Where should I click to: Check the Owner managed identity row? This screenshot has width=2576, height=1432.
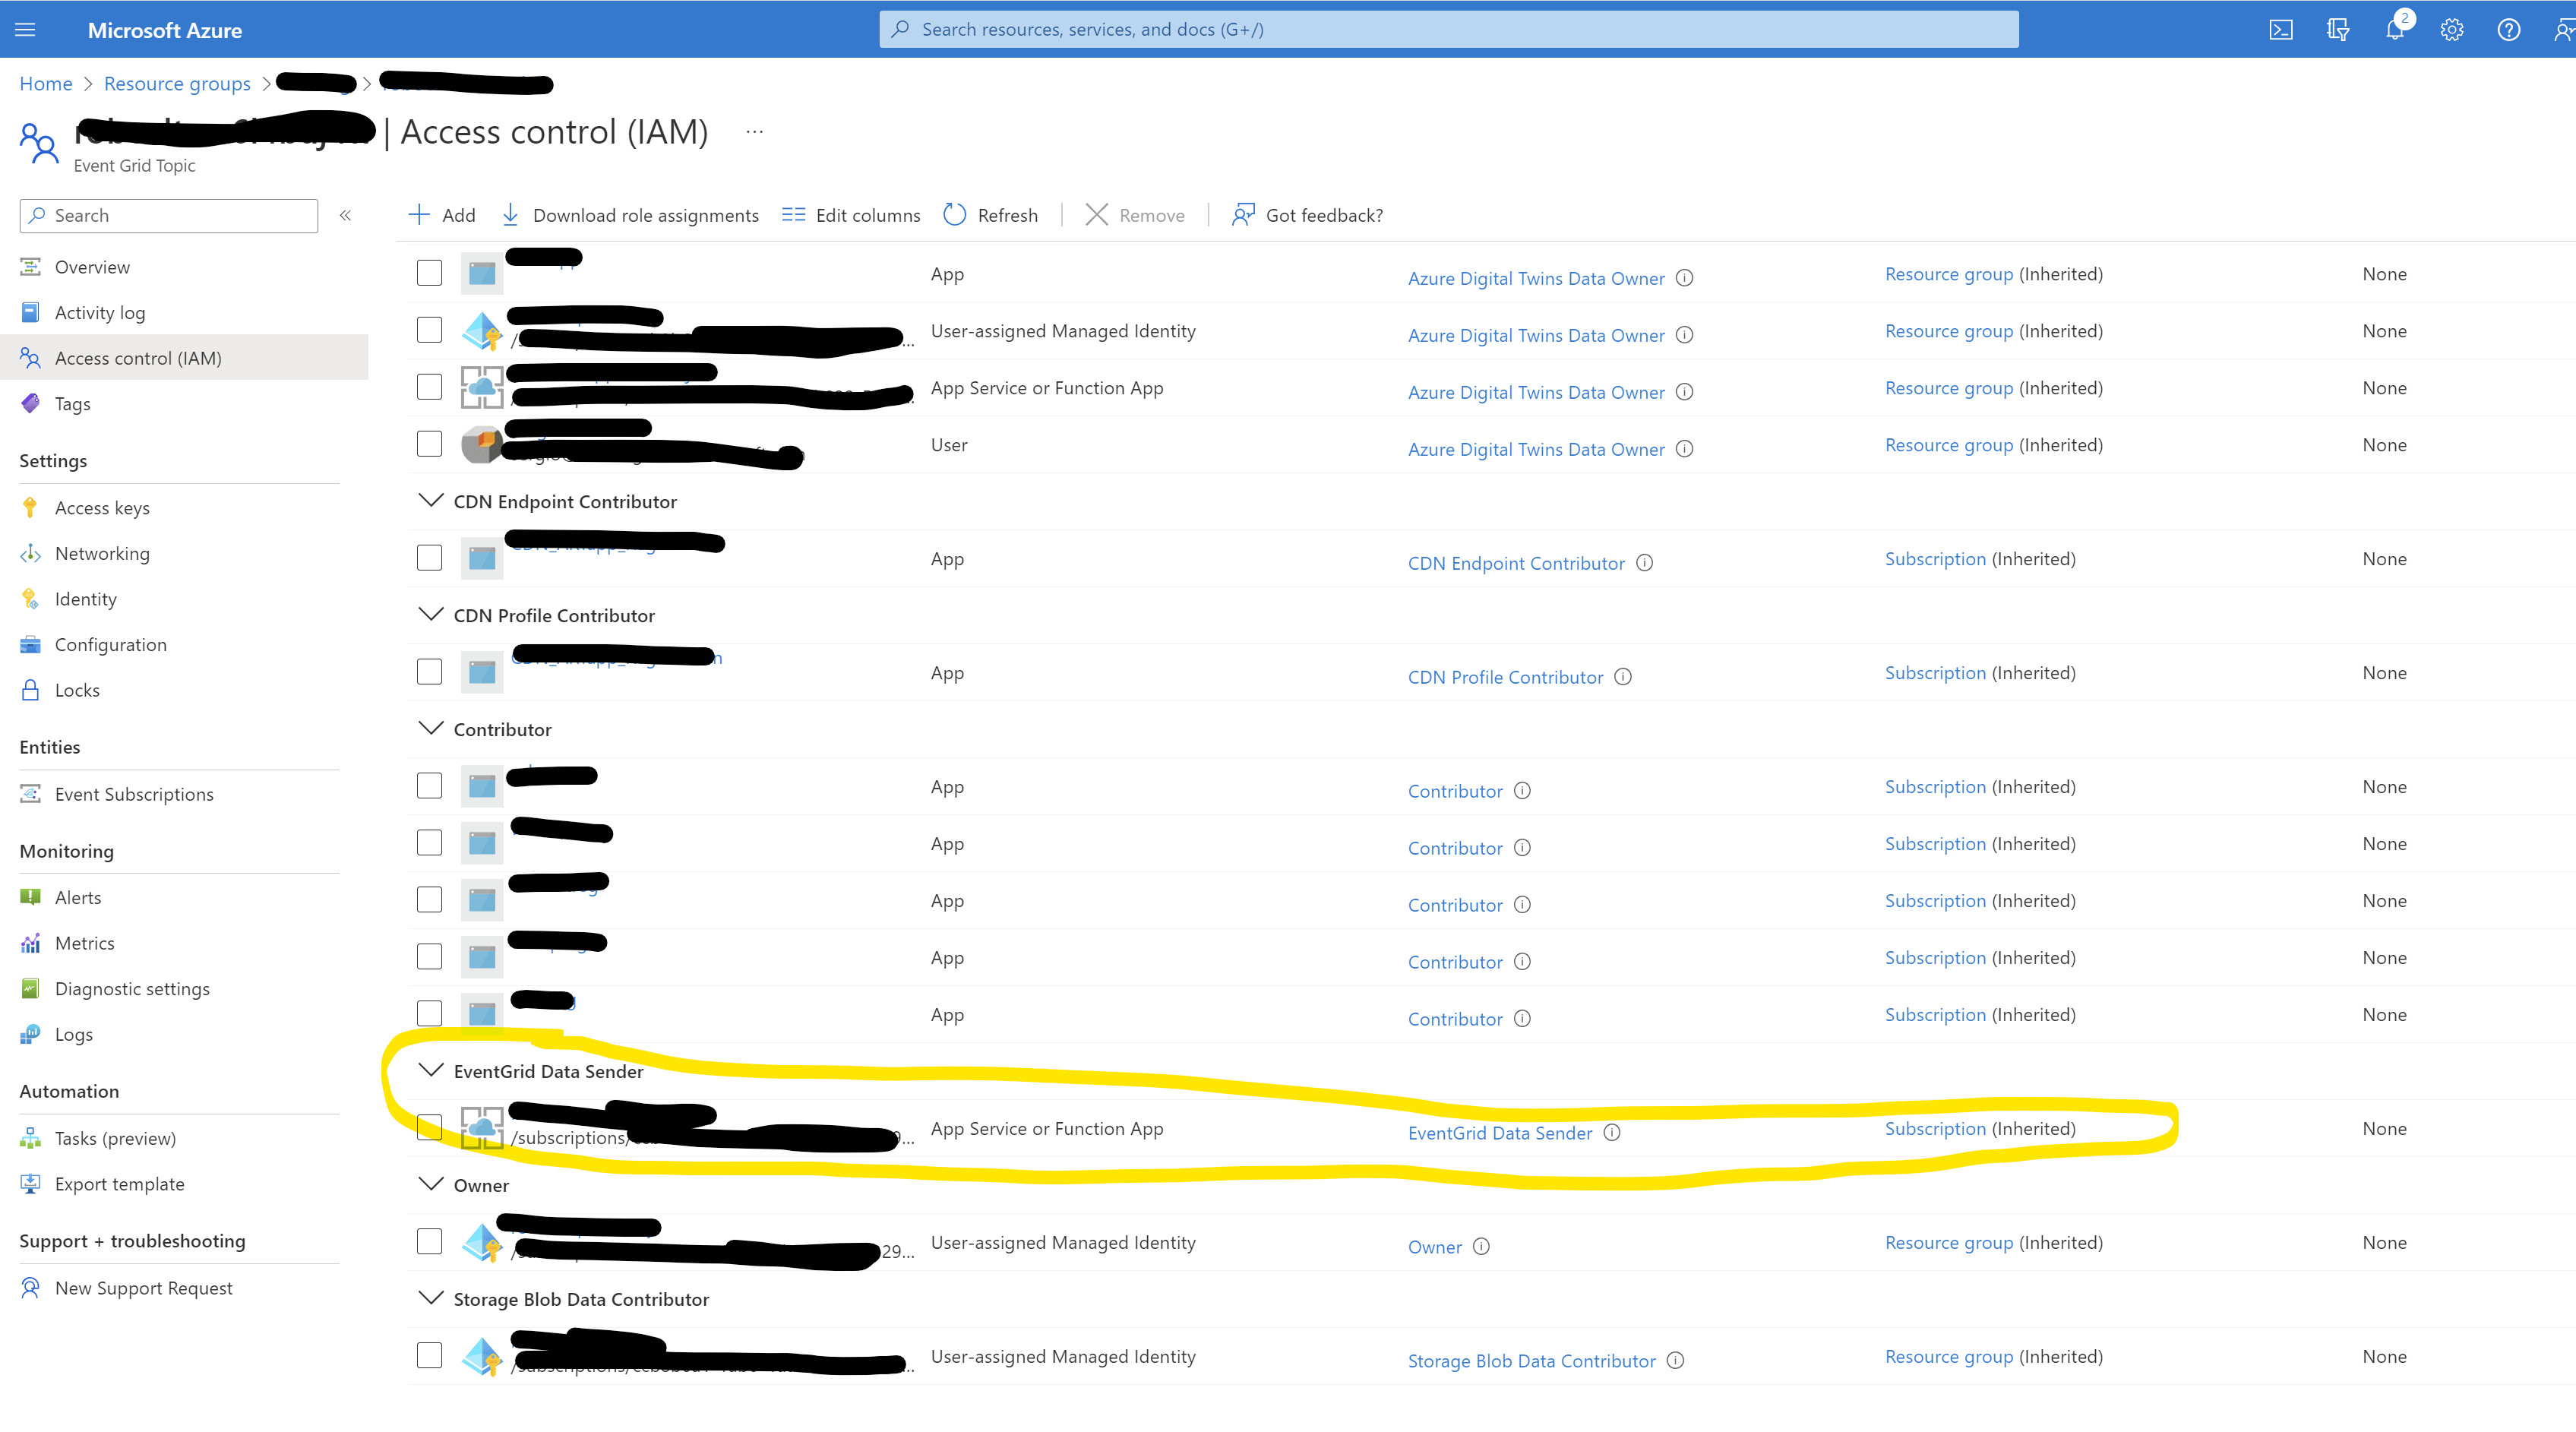pyautogui.click(x=429, y=1241)
